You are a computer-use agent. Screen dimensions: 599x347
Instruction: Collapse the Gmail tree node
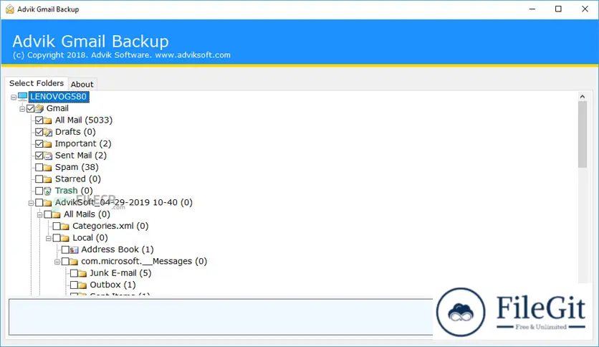(x=22, y=109)
